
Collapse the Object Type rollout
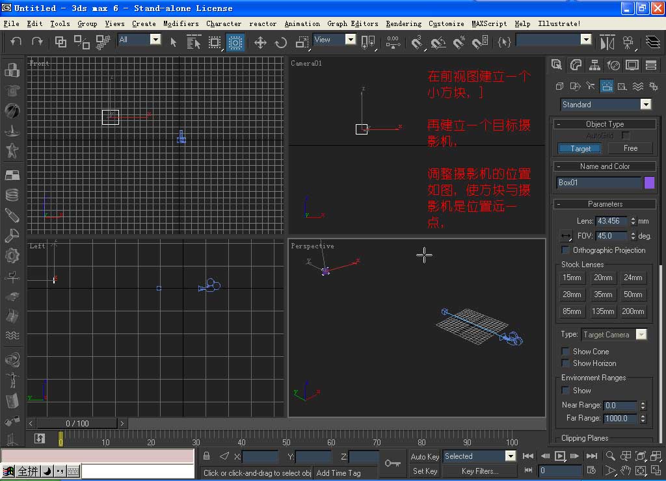pyautogui.click(x=604, y=124)
